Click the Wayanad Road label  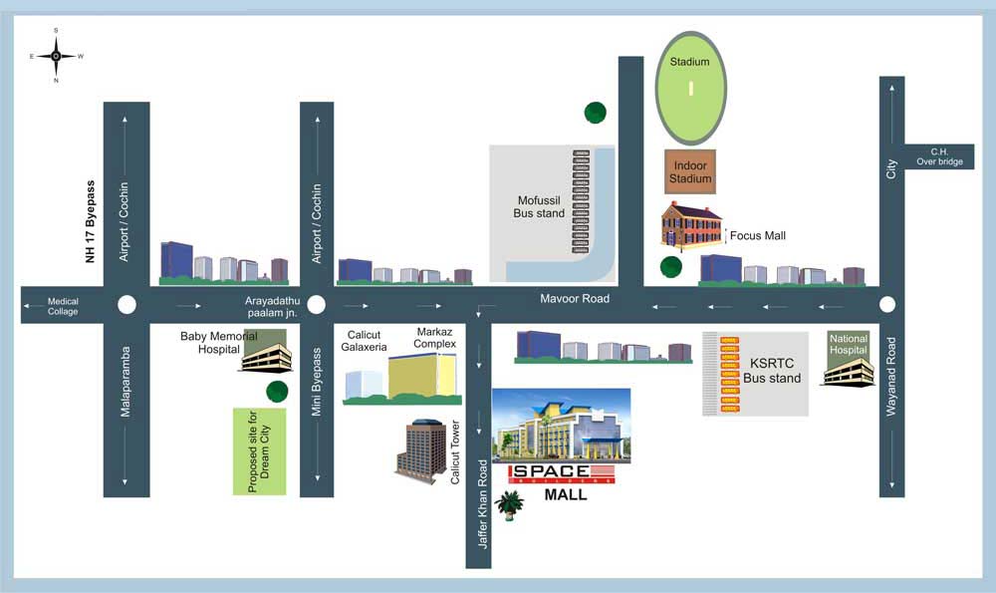(891, 377)
